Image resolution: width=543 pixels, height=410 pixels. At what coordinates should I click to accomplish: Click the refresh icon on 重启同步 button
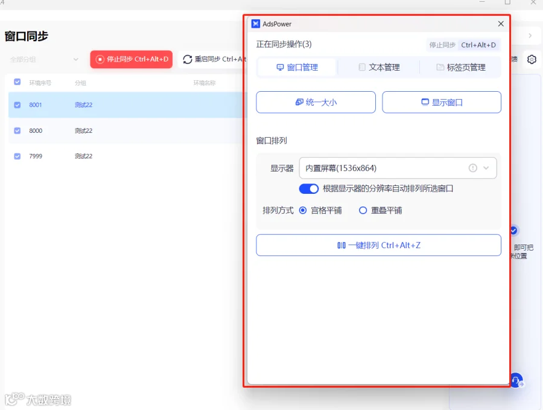click(188, 59)
